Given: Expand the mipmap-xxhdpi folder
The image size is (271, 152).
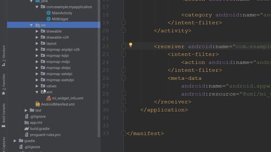Looking at the screenshot, I should (x=37, y=74).
